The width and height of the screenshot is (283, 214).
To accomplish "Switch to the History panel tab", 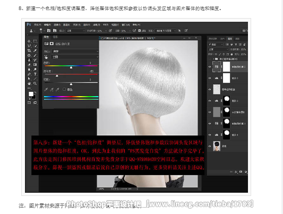I will (212, 39).
